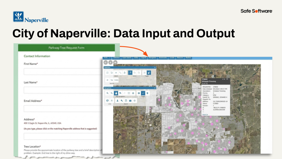This screenshot has width=282, height=159.
Task: Click the Email Address input field
Action: (x=63, y=109)
